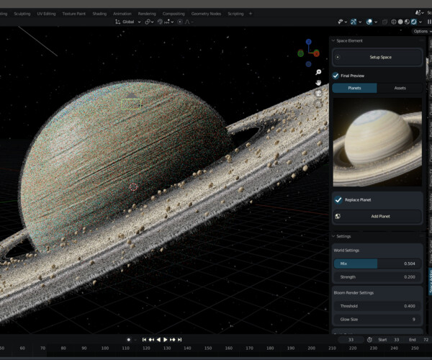Collapse the Settings section

tap(333, 236)
